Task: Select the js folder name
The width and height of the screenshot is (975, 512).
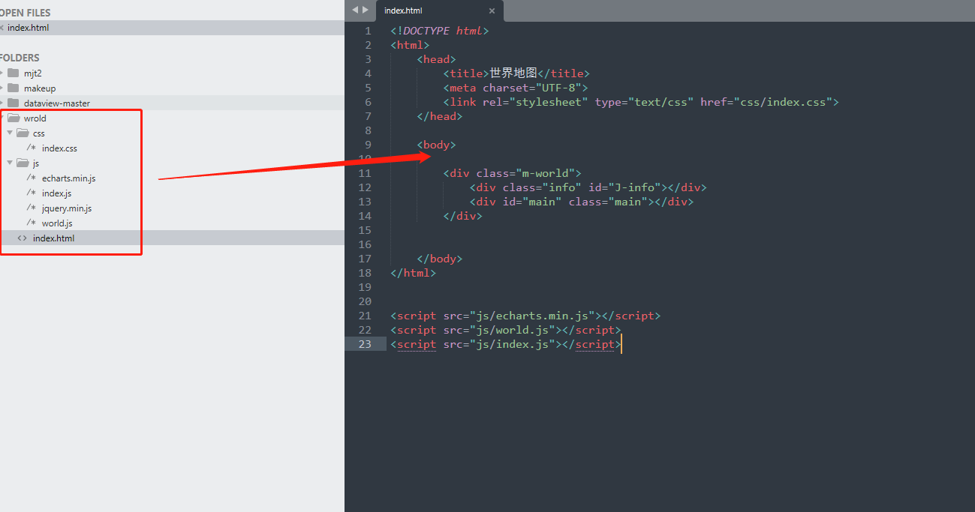Action: click(x=36, y=163)
